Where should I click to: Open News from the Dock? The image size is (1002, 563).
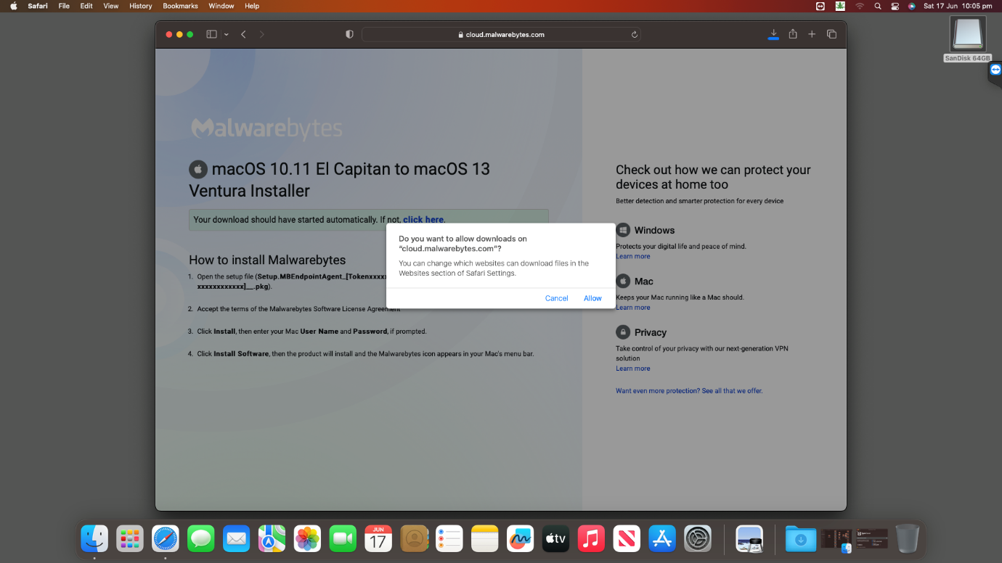627,538
